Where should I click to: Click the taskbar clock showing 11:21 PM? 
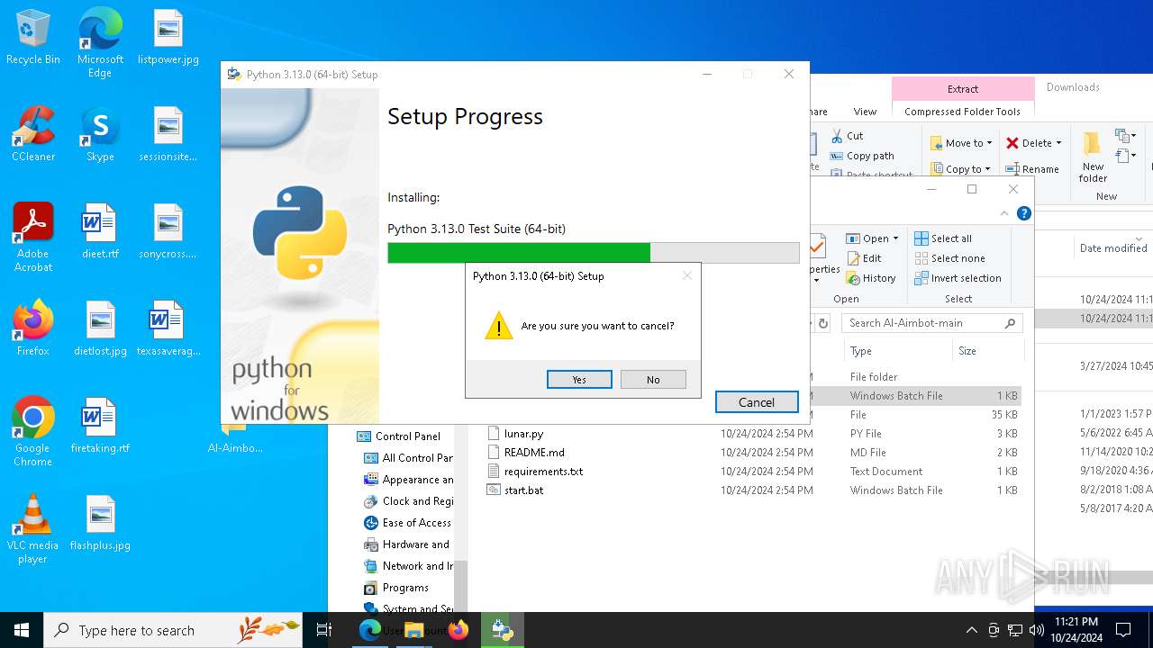coord(1076,630)
